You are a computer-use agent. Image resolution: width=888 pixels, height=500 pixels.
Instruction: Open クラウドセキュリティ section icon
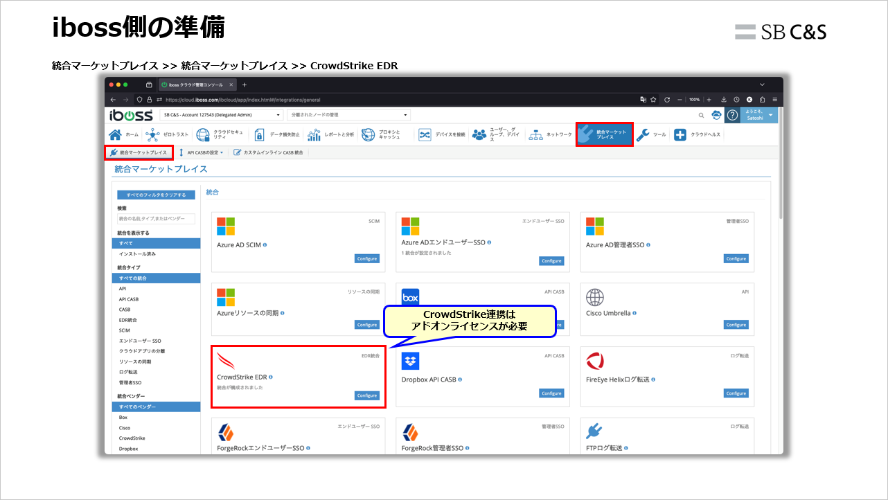pyautogui.click(x=204, y=134)
